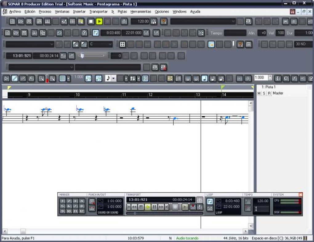Screen dimensions: 314x242
Task: Click the Open folder icon in top toolbar
Action: pyautogui.click(x=21, y=22)
